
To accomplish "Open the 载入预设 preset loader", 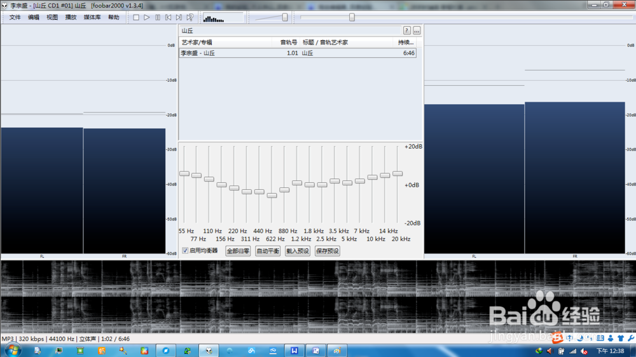I will (297, 251).
